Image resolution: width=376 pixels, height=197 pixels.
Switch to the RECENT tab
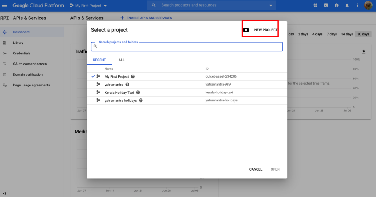point(99,60)
